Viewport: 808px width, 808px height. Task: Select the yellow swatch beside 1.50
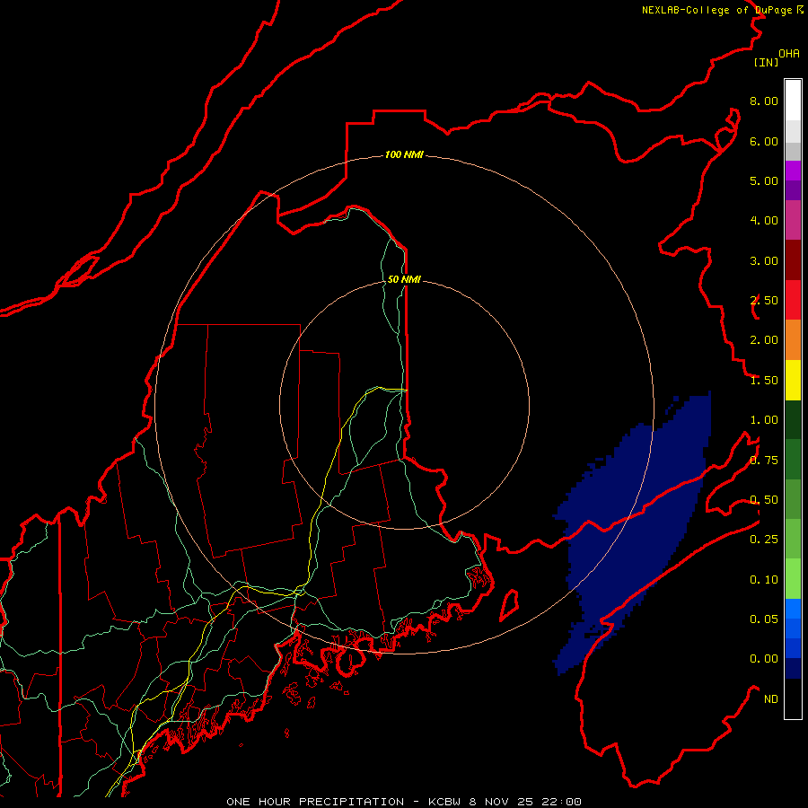tap(793, 381)
